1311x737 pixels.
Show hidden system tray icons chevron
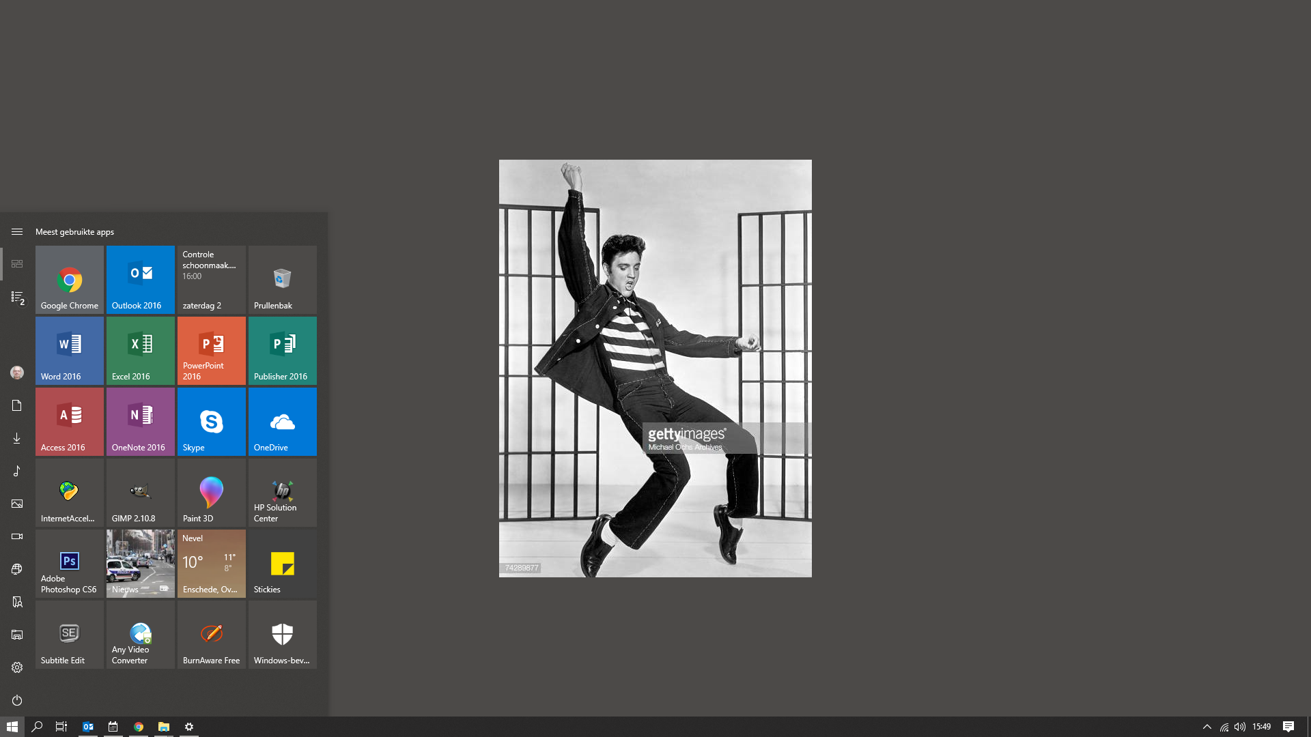pyautogui.click(x=1207, y=727)
